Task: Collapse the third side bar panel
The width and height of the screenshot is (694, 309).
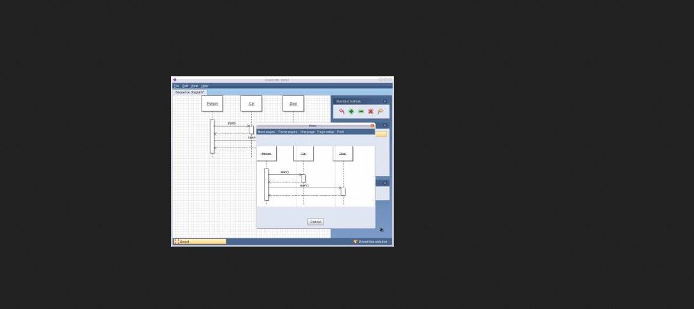Action: pyautogui.click(x=385, y=183)
